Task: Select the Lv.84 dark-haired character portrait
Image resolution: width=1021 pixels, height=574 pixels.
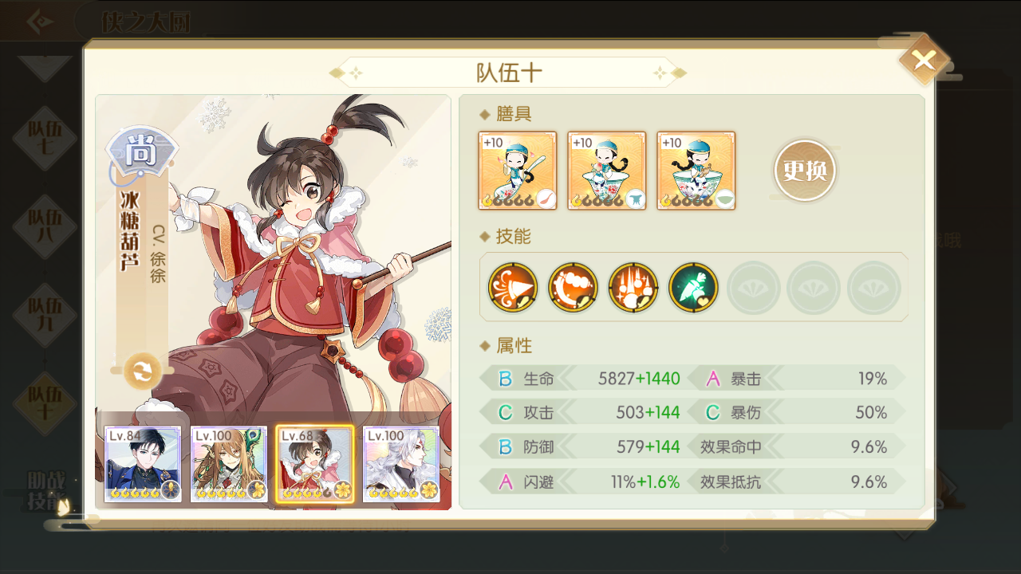Action: (143, 464)
